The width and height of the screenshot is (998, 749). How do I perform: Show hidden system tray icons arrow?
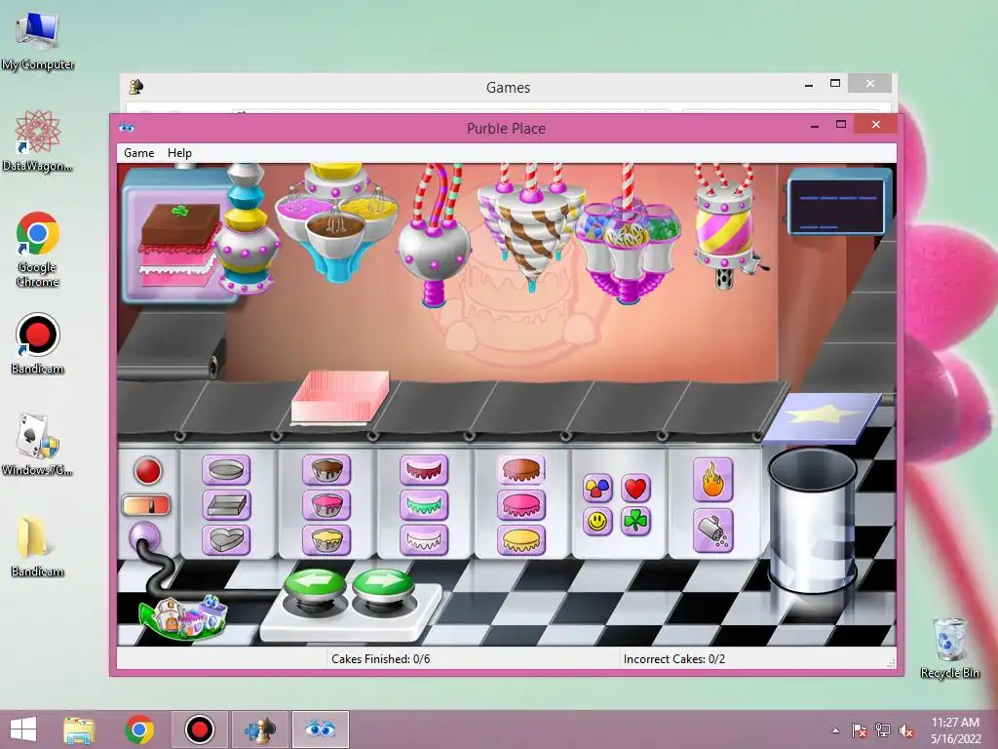click(835, 730)
